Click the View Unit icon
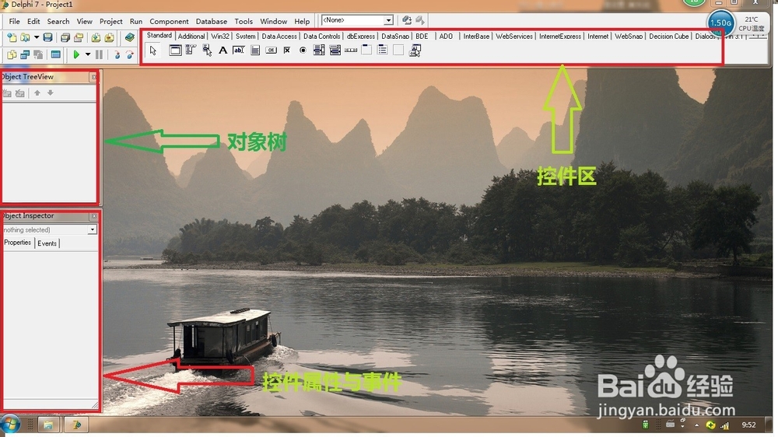The width and height of the screenshot is (778, 437). (x=12, y=54)
